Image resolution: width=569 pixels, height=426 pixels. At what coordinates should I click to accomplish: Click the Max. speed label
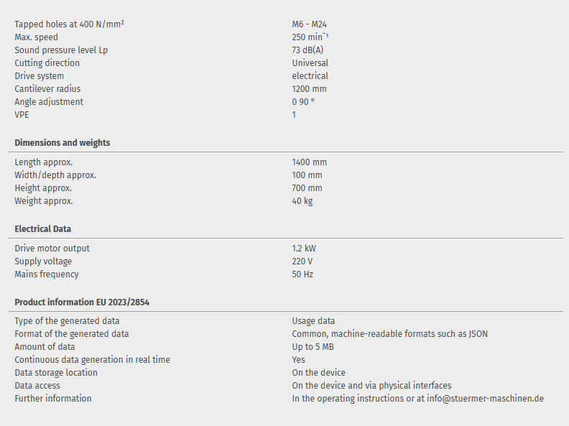click(37, 37)
